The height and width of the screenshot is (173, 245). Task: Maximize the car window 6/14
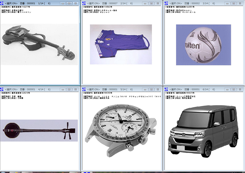[234, 89]
